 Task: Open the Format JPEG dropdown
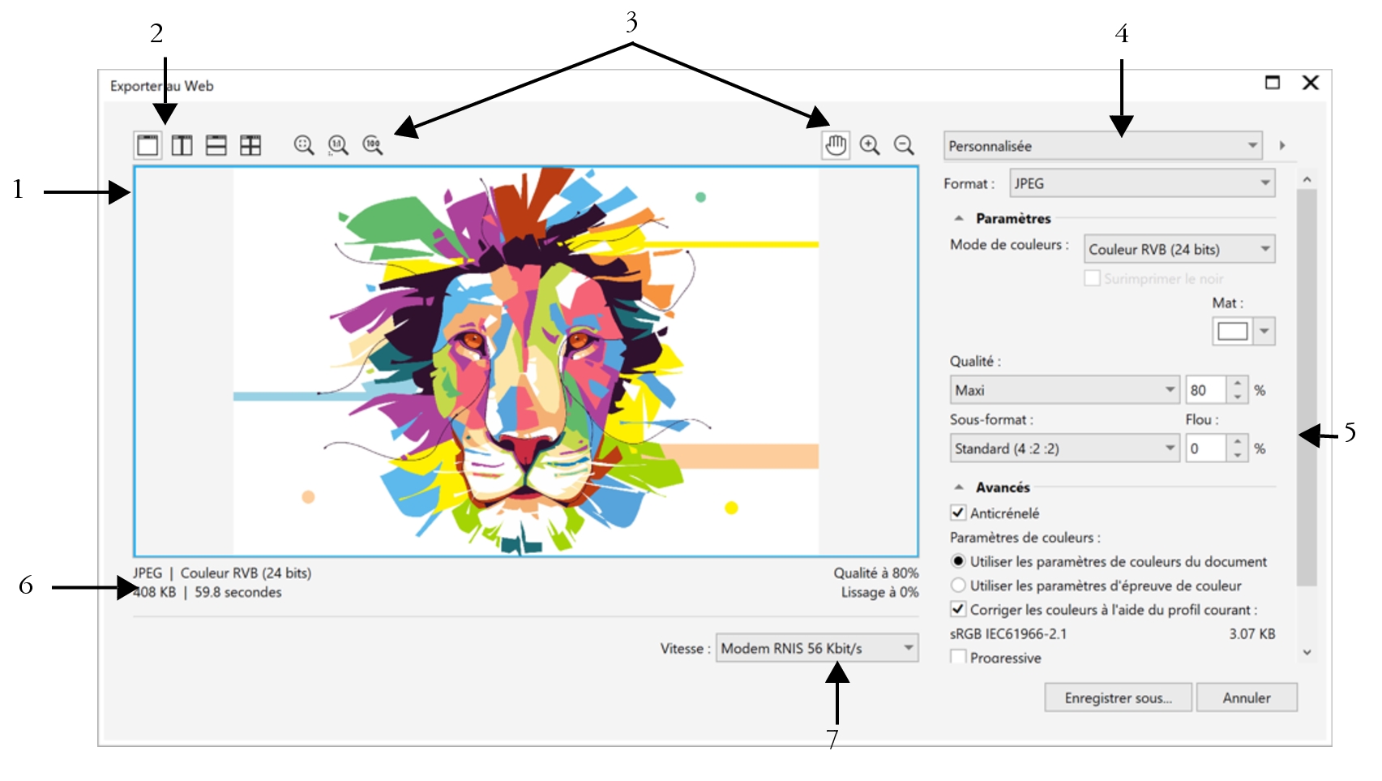click(1142, 183)
